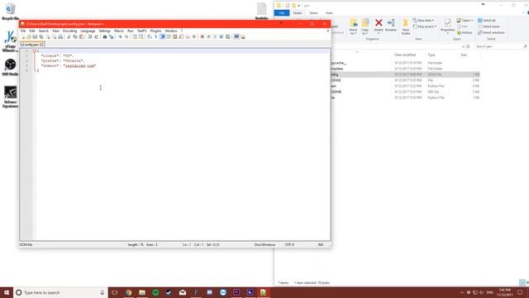Click Select none in Explorer ribbon
This screenshot has width=529, height=298.
coord(488,26)
